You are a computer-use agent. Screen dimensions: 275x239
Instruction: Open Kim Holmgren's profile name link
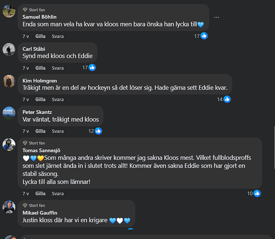pyautogui.click(x=40, y=81)
